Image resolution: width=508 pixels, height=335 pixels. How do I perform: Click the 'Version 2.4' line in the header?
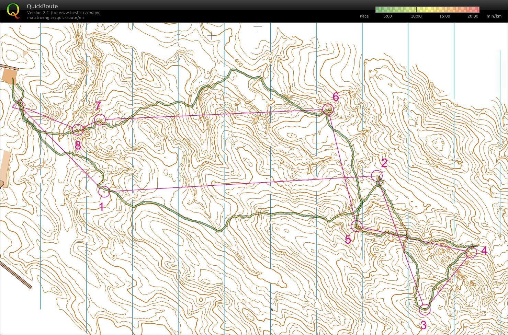[64, 13]
